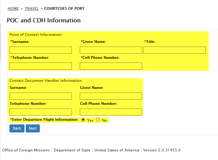Choose No for departure flight information
Image resolution: width=218 pixels, height=160 pixels.
tap(98, 120)
